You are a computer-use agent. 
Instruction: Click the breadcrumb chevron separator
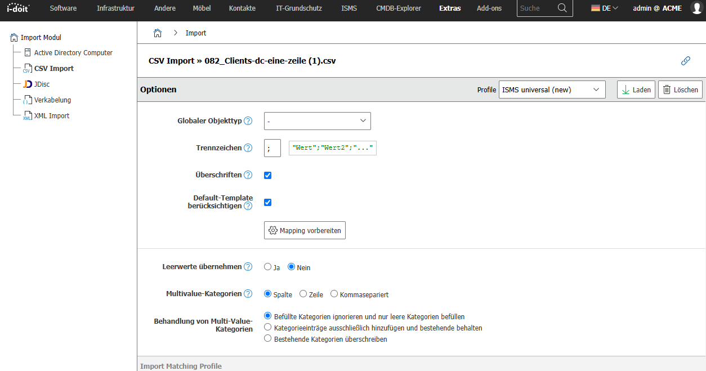pyautogui.click(x=175, y=33)
